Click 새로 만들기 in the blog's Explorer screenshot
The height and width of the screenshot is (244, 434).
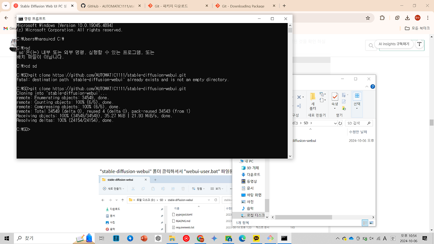pyautogui.click(x=113, y=189)
